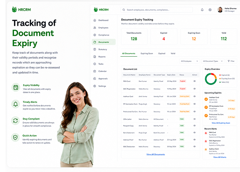The image size is (240, 172).
Task: Click the View All Expiring Soon link
Action: click(221, 123)
